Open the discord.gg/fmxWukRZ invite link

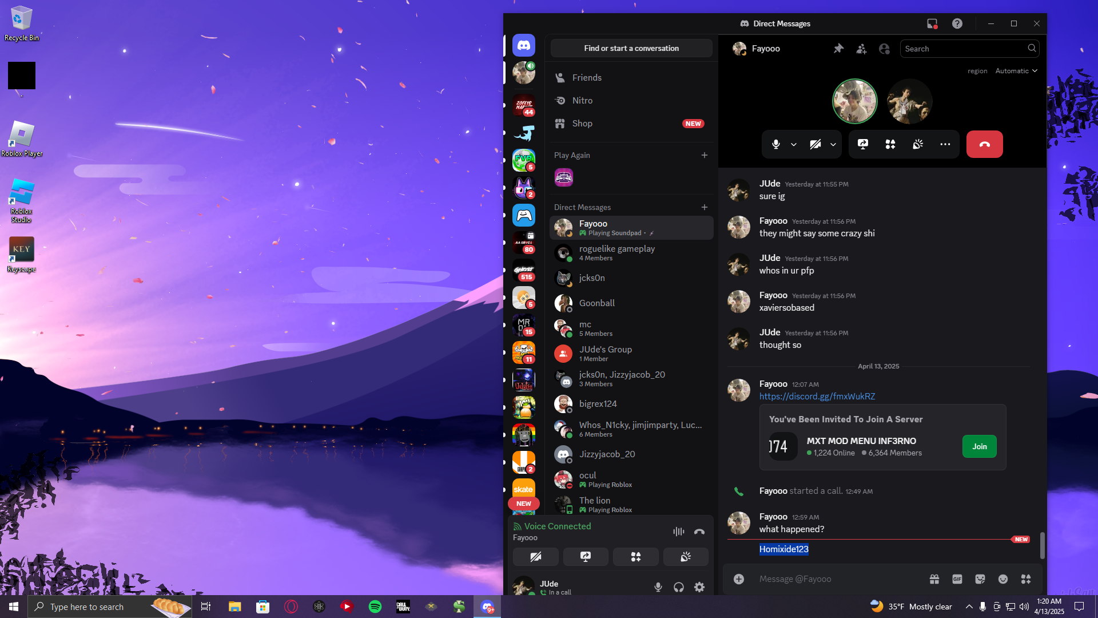pyautogui.click(x=817, y=397)
